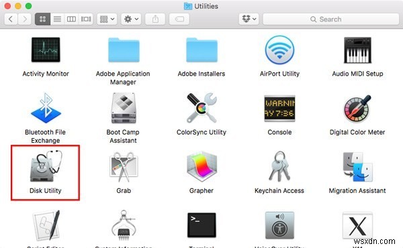Screen dimensions: 403x248
Task: Launch AirPort Utility icon
Action: (279, 50)
